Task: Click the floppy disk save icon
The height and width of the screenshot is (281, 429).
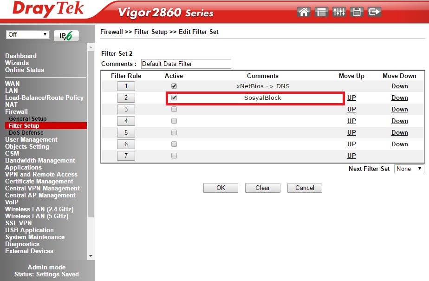Action: (357, 12)
